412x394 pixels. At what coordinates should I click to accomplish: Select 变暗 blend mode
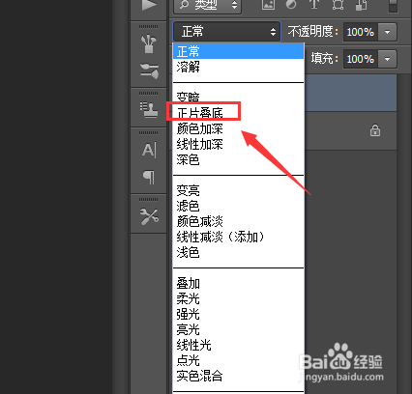tap(239, 98)
